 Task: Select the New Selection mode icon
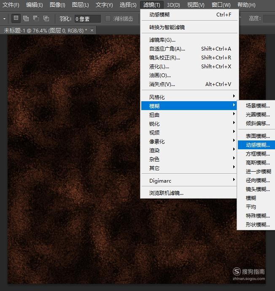(x=16, y=18)
